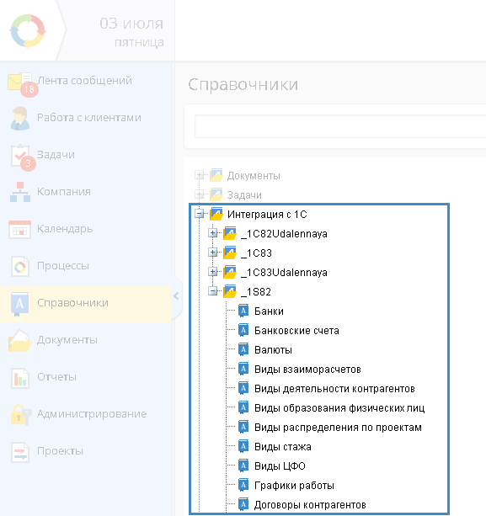Select the Валюты reference entry
Screen dimensions: 486x516
273,350
